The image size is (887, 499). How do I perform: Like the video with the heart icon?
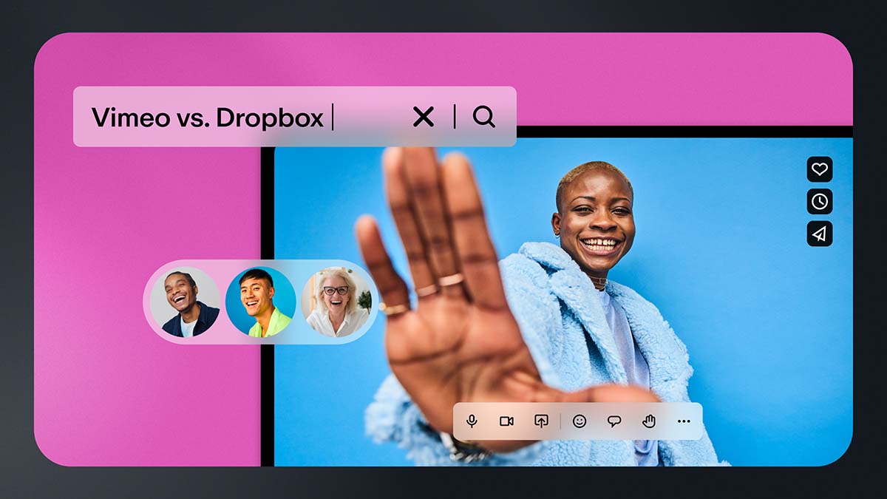pyautogui.click(x=819, y=169)
